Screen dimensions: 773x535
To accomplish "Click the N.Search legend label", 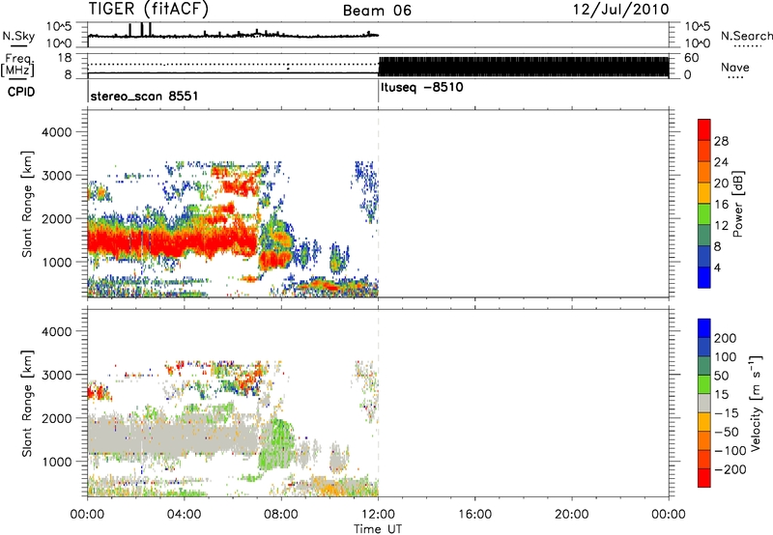I will (747, 36).
